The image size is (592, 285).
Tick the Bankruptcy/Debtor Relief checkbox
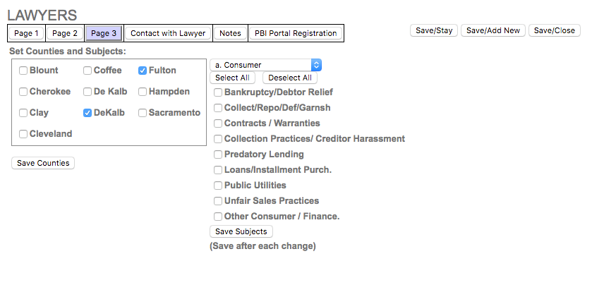[219, 92]
